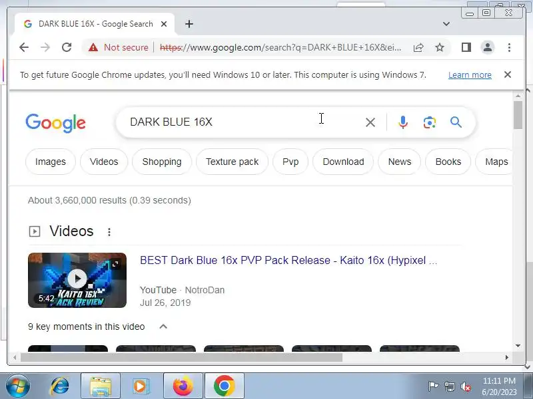
Task: Click the muted volume tray icon
Action: coord(466,386)
